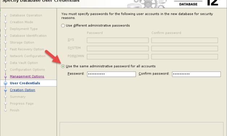Viewport: 227px width, 136px height.
Task: Go to the Creation Option step link
Action: pyautogui.click(x=22, y=90)
